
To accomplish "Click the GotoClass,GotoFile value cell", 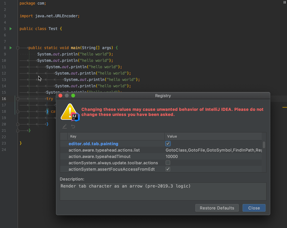I will pyautogui.click(x=213, y=150).
